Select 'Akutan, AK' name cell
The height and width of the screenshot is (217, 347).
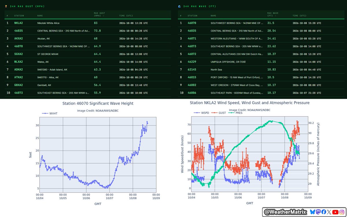pos(43,38)
